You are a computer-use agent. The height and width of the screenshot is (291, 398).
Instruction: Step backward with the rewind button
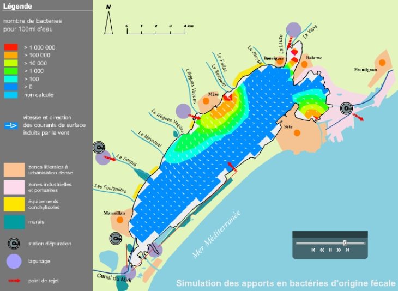tap(322, 250)
